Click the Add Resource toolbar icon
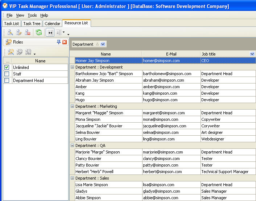This screenshot has height=201, width=256. [x=10, y=33]
